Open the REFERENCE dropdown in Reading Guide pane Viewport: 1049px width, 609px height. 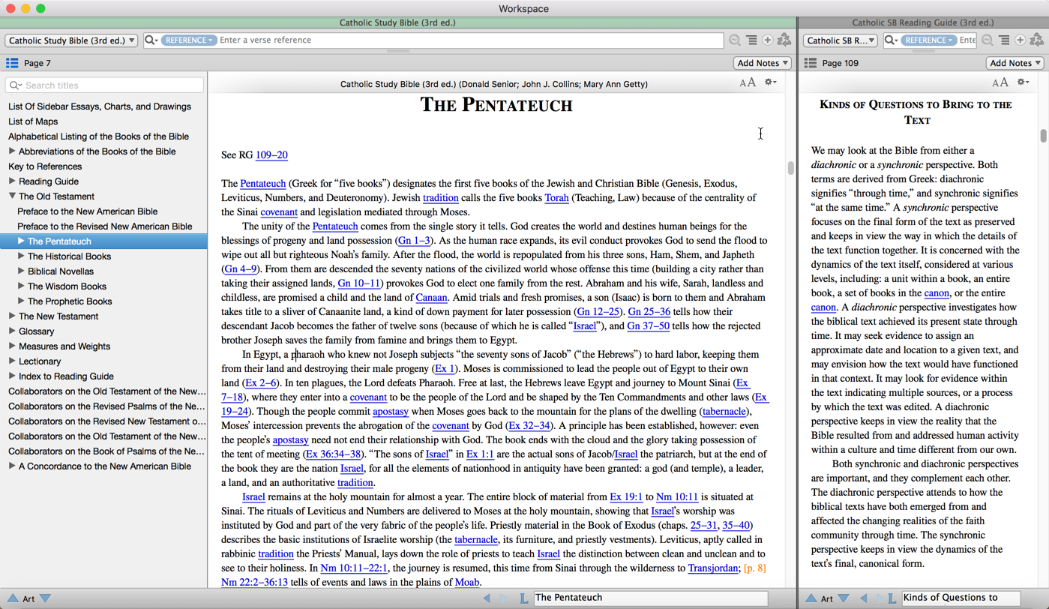(928, 40)
